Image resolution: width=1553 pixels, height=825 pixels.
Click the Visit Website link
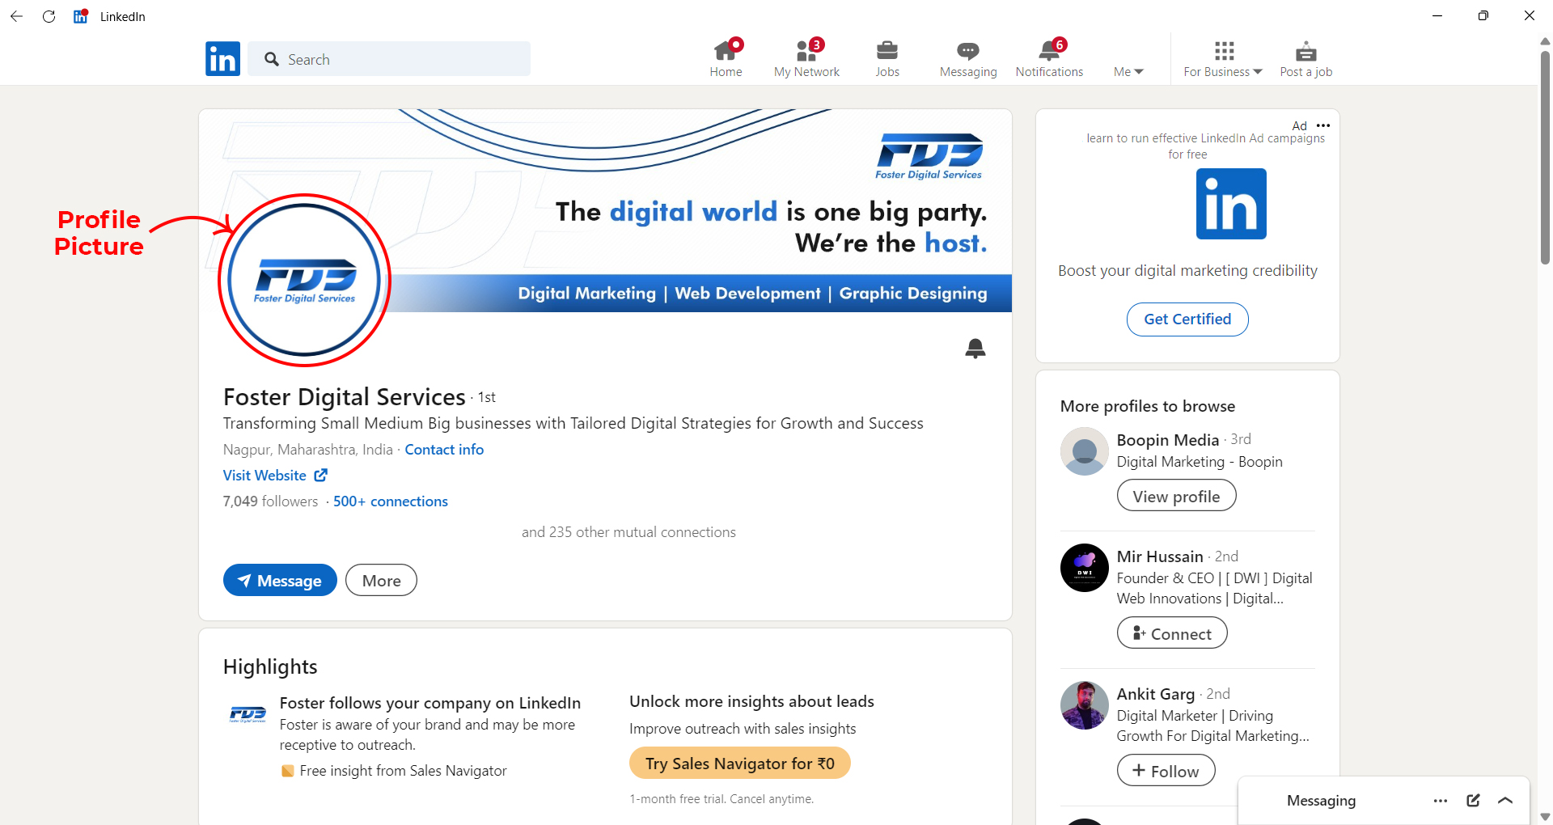[264, 476]
